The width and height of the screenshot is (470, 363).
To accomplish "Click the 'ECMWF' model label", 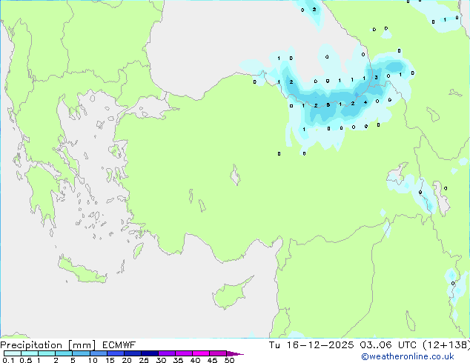I will point(119,345).
